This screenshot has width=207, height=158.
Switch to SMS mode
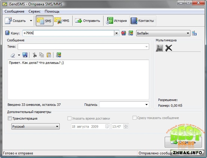point(44,21)
